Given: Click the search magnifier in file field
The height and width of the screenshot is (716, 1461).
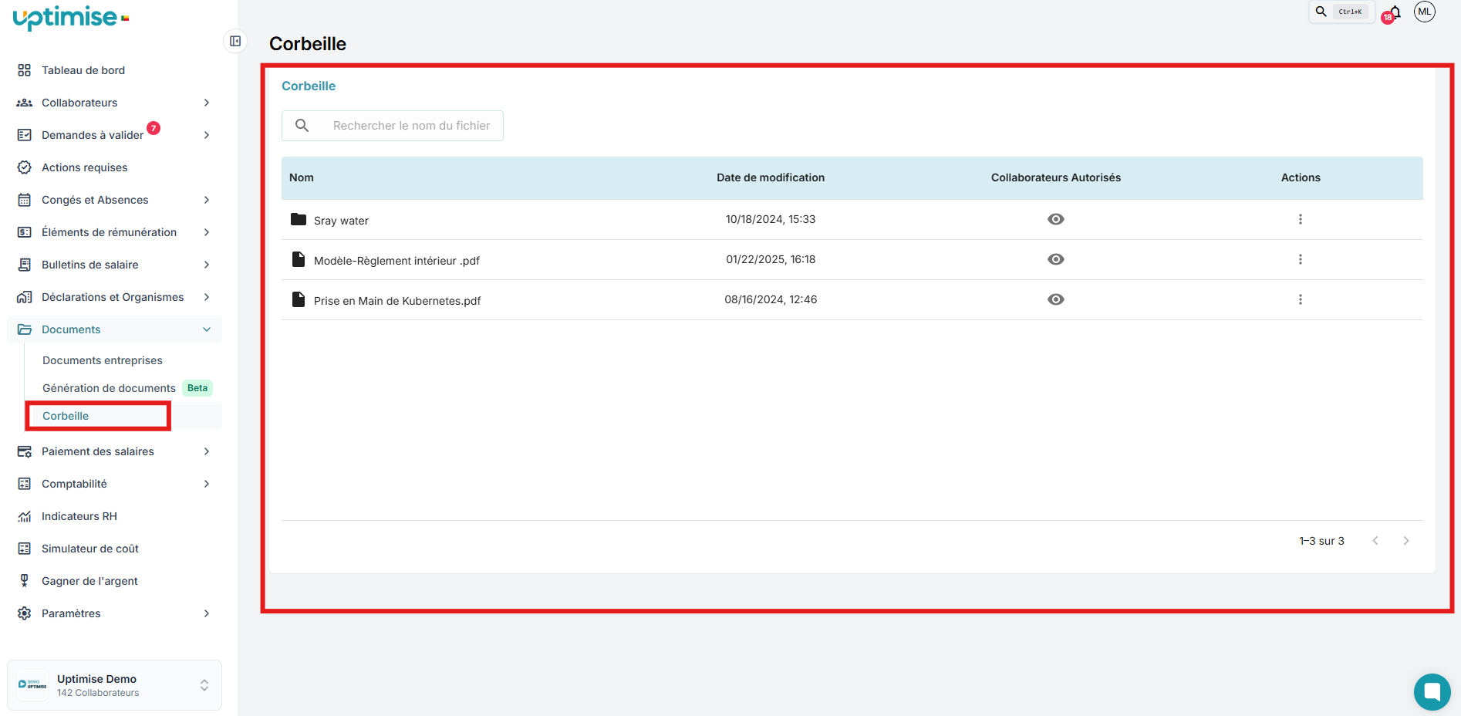Looking at the screenshot, I should (x=302, y=126).
